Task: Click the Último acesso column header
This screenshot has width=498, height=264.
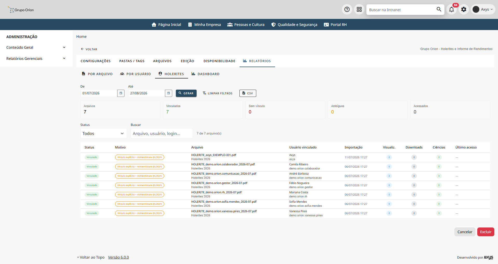Action: [x=466, y=147]
